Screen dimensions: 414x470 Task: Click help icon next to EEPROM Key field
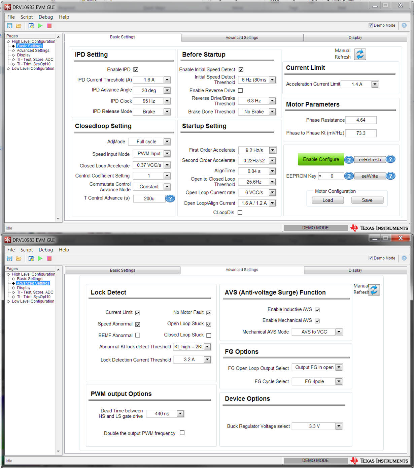point(349,176)
